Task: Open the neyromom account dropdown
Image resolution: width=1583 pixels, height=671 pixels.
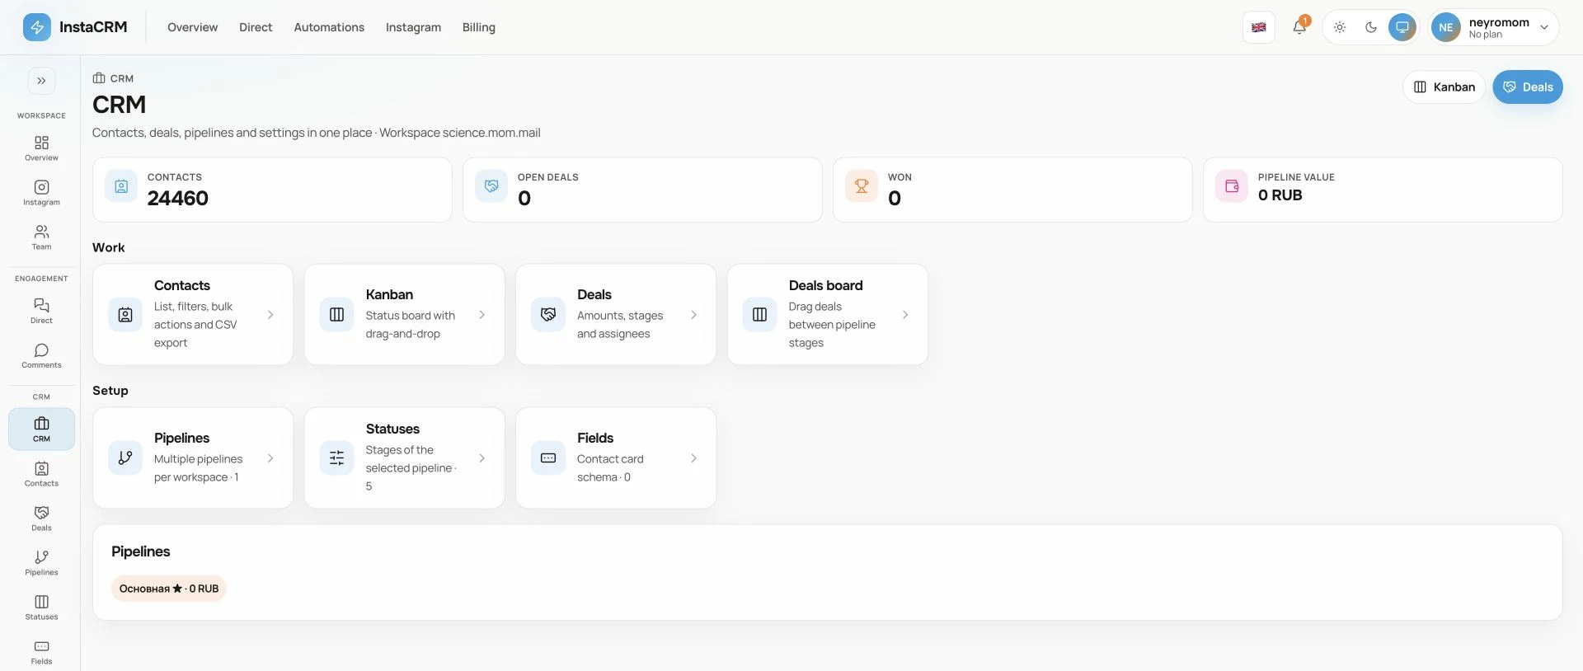Action: (x=1493, y=27)
